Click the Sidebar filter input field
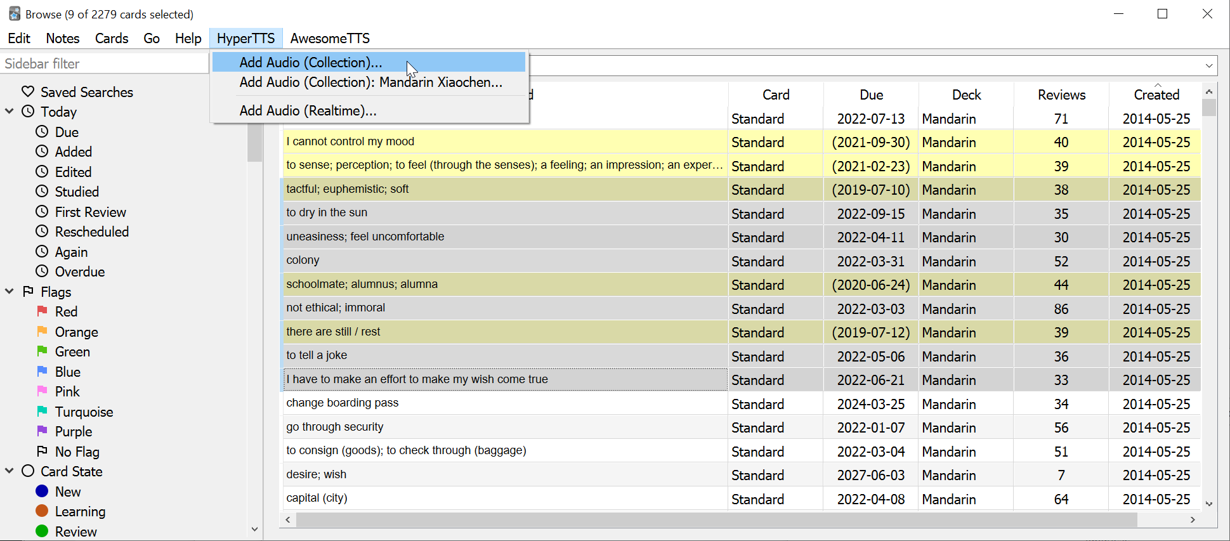Image resolution: width=1230 pixels, height=541 pixels. (x=105, y=63)
